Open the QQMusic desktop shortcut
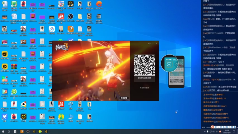This screenshot has height=134, width=238. (x=61, y=119)
